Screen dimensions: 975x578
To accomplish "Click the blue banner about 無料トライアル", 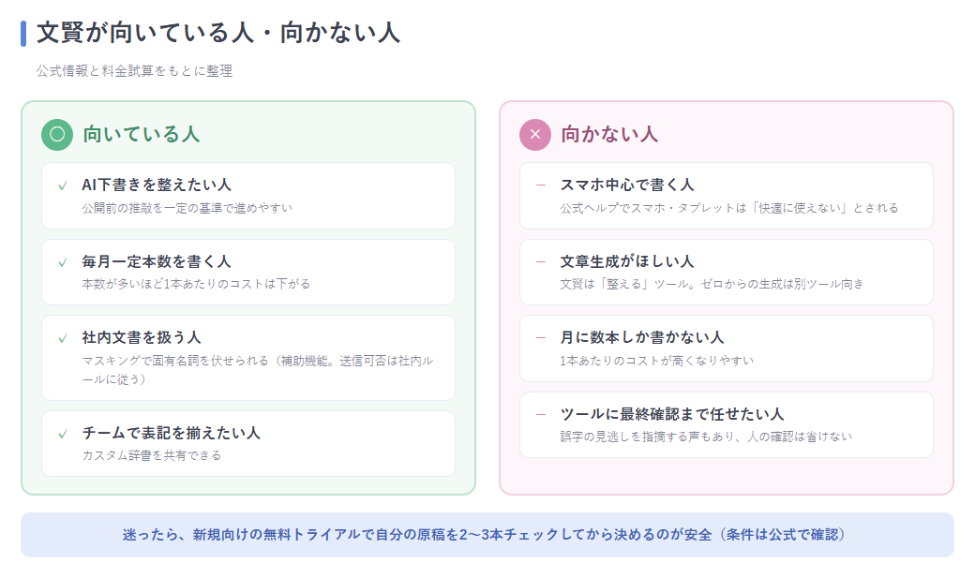I will tap(487, 535).
